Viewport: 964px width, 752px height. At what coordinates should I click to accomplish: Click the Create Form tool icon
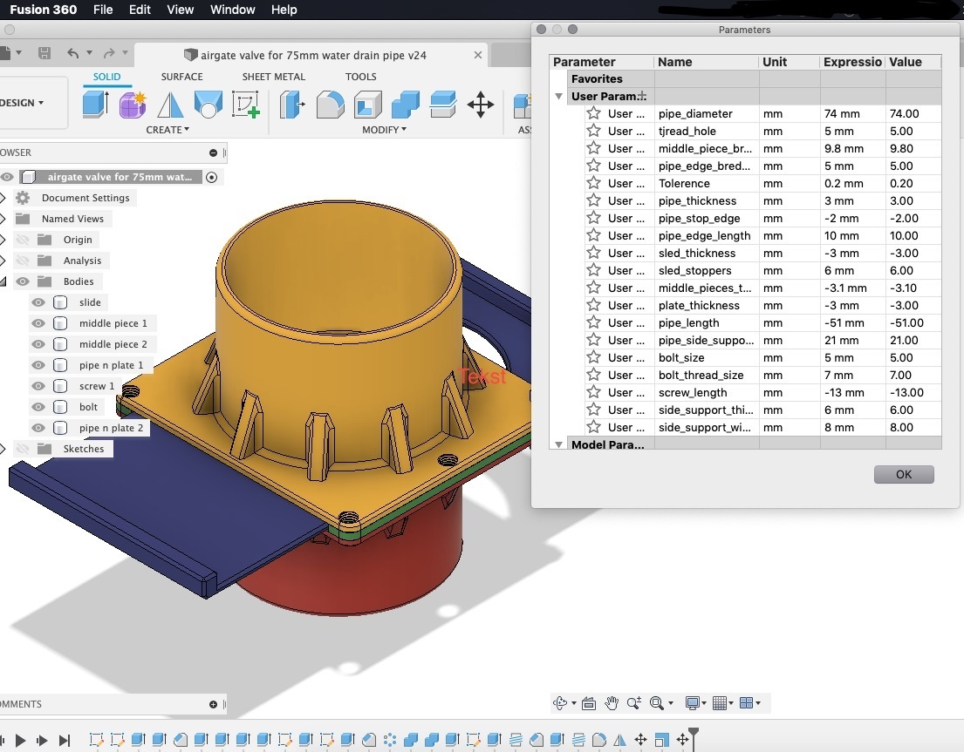pyautogui.click(x=133, y=105)
